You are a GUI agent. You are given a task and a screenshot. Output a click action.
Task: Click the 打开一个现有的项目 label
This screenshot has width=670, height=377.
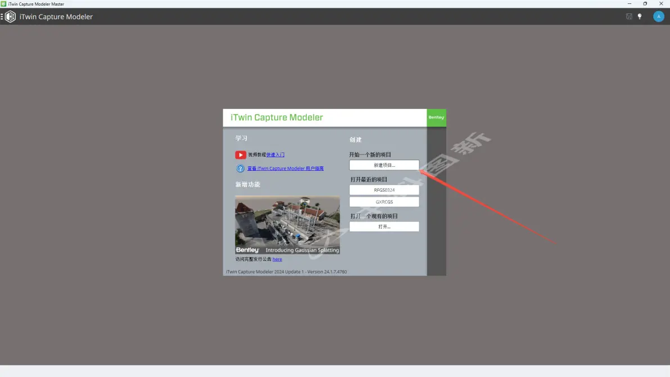(x=374, y=216)
